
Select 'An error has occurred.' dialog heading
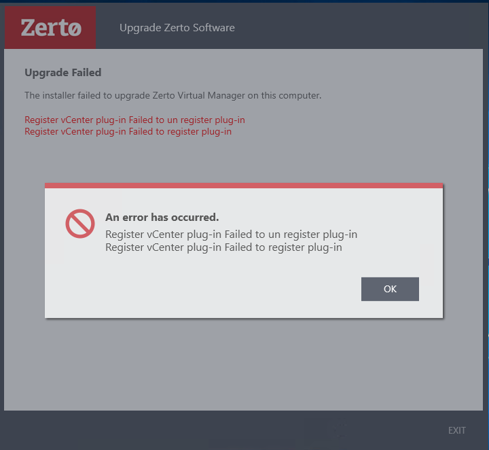pos(162,218)
